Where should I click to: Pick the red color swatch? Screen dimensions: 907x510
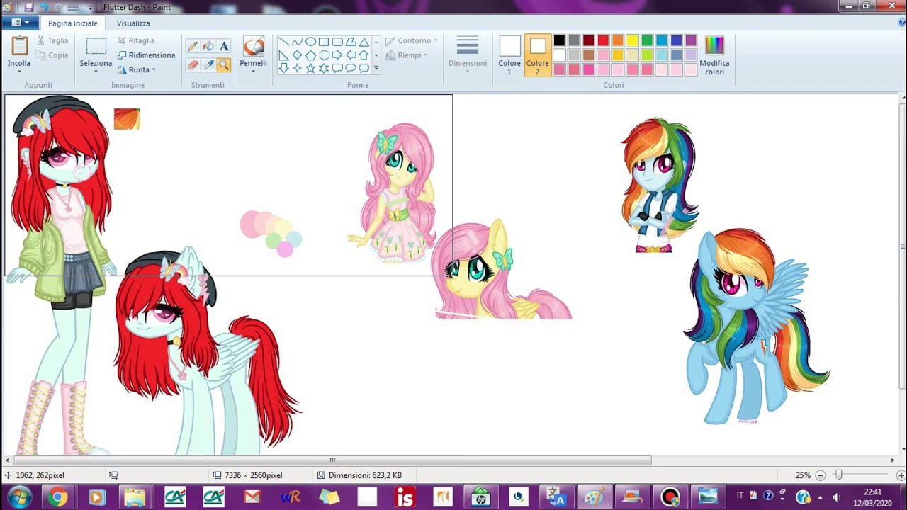603,41
